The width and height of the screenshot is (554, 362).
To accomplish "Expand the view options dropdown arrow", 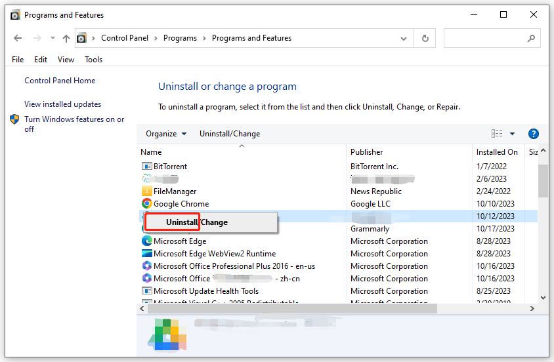I will click(512, 134).
